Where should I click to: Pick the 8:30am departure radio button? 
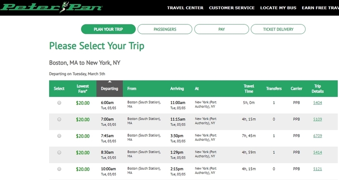pos(59,152)
